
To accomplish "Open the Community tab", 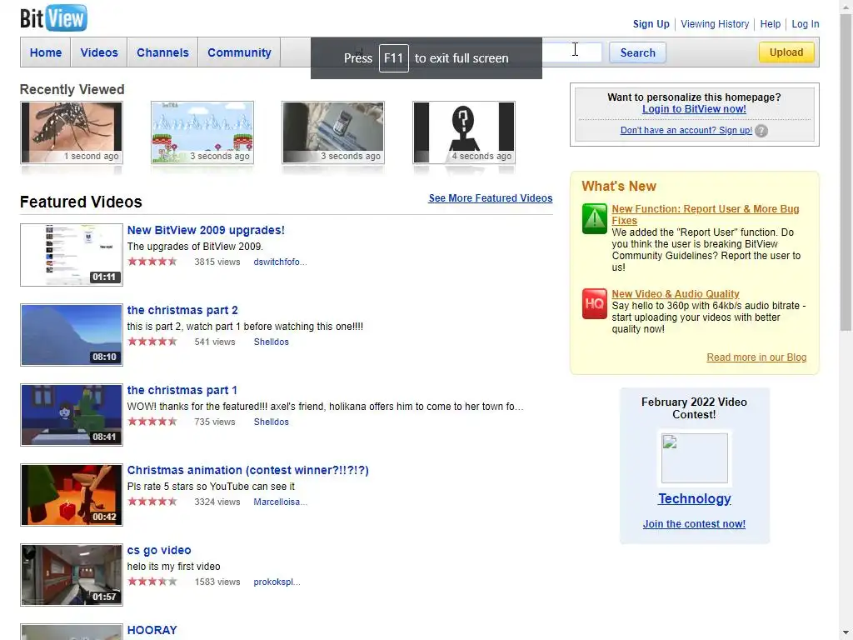I will [x=239, y=52].
